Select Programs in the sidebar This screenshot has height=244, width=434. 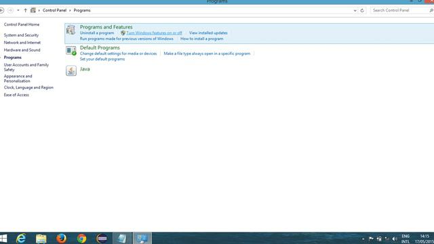[x=12, y=58]
